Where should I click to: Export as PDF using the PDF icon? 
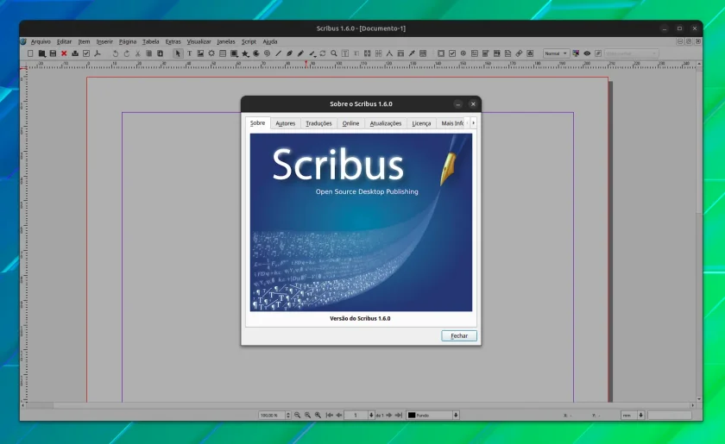[x=97, y=53]
